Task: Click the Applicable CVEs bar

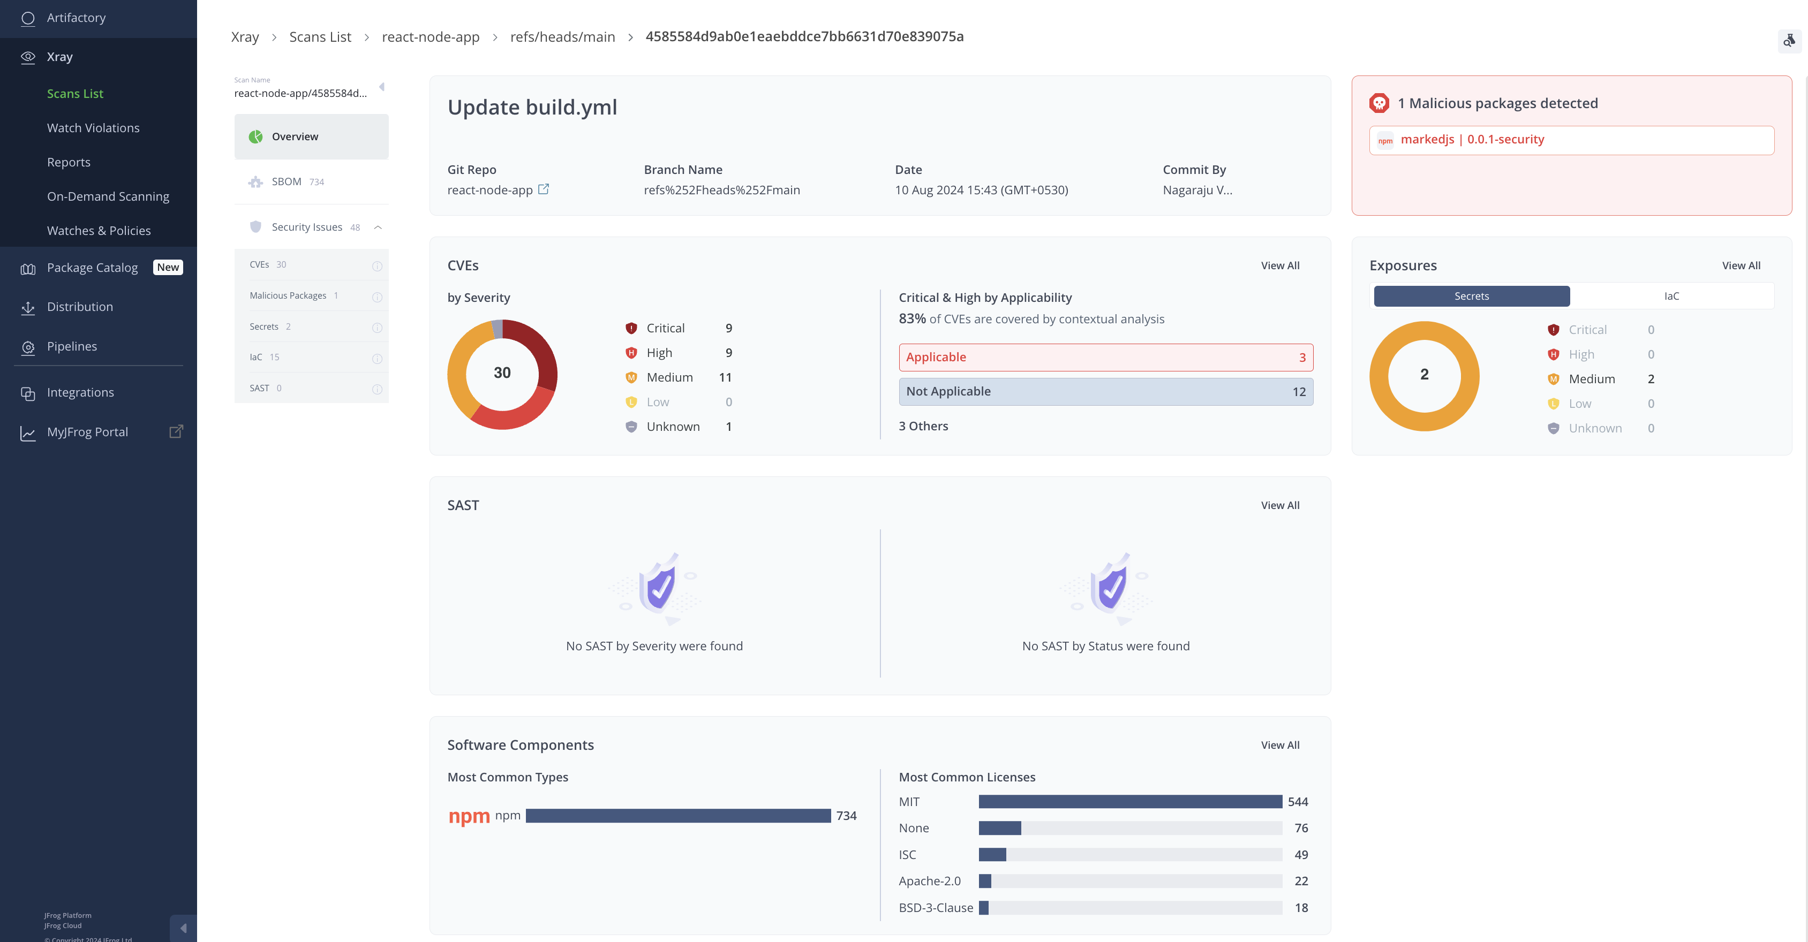Action: click(x=1105, y=357)
